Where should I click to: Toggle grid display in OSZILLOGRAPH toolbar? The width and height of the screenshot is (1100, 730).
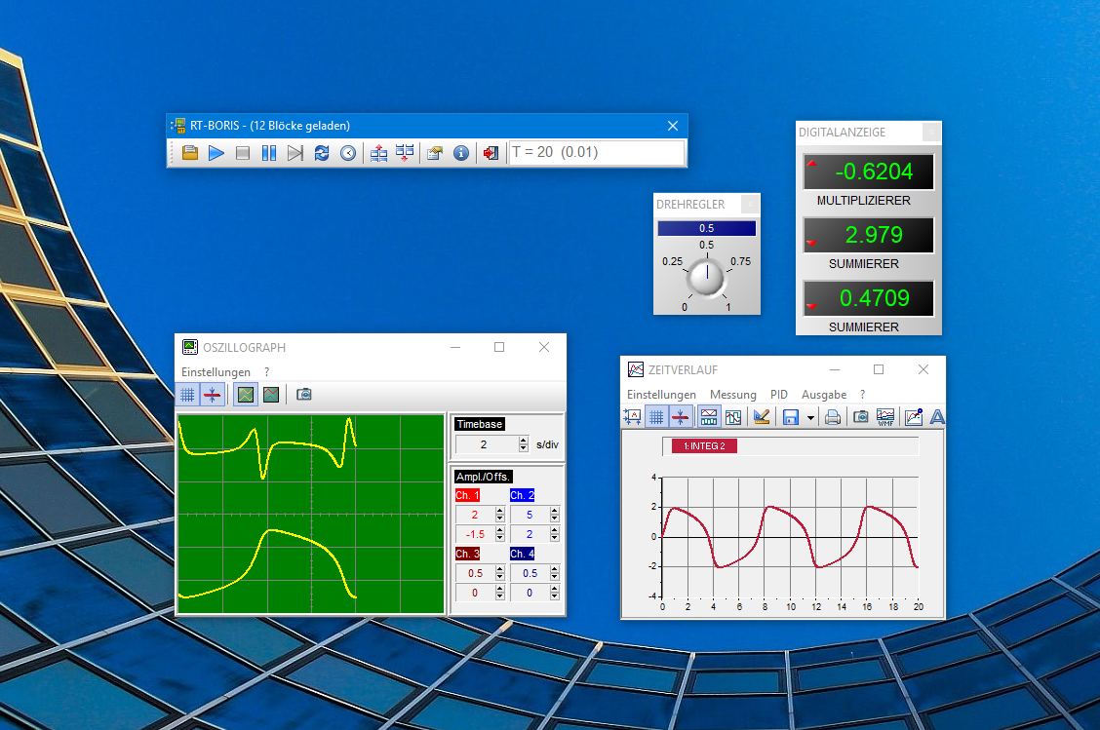(187, 394)
